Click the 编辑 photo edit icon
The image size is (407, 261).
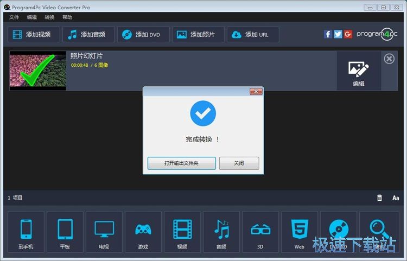[359, 71]
